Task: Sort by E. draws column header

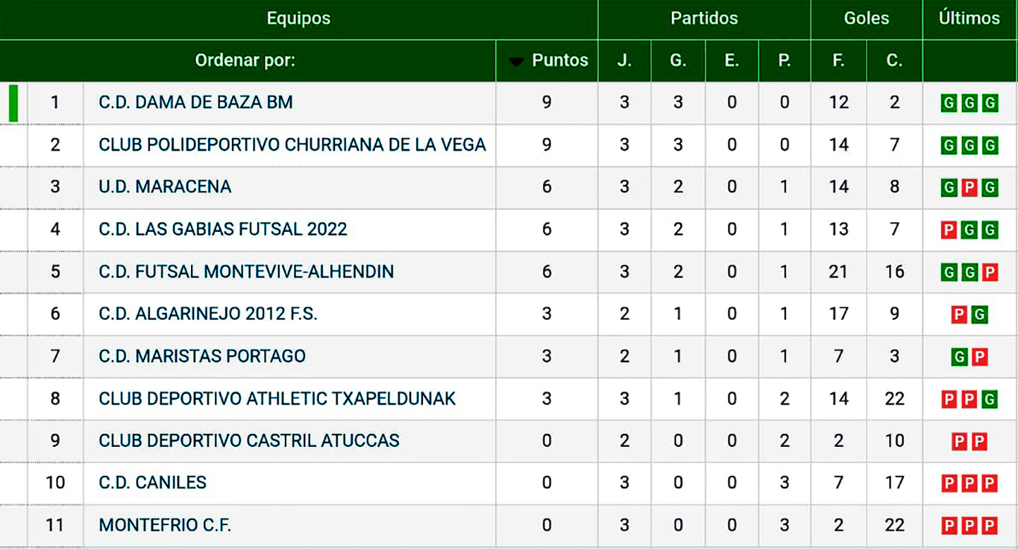Action: (731, 61)
